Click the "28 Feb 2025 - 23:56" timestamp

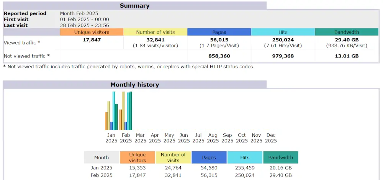[x=85, y=25]
